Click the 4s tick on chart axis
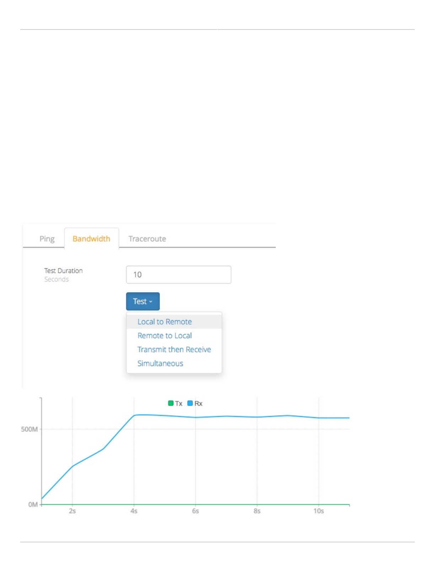Image resolution: width=435 pixels, height=563 pixels. coord(134,511)
